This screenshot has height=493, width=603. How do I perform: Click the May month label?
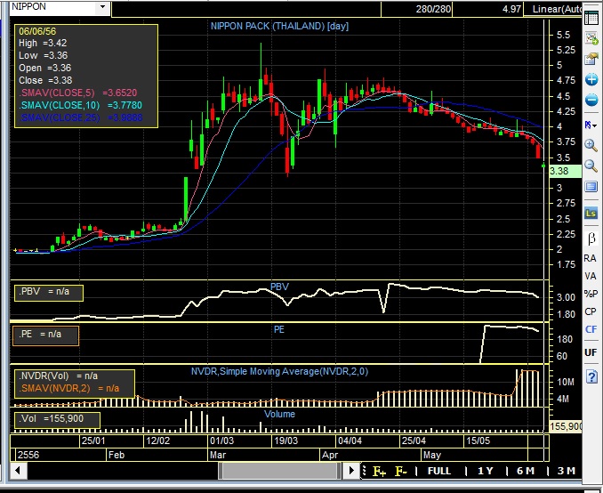(x=432, y=455)
